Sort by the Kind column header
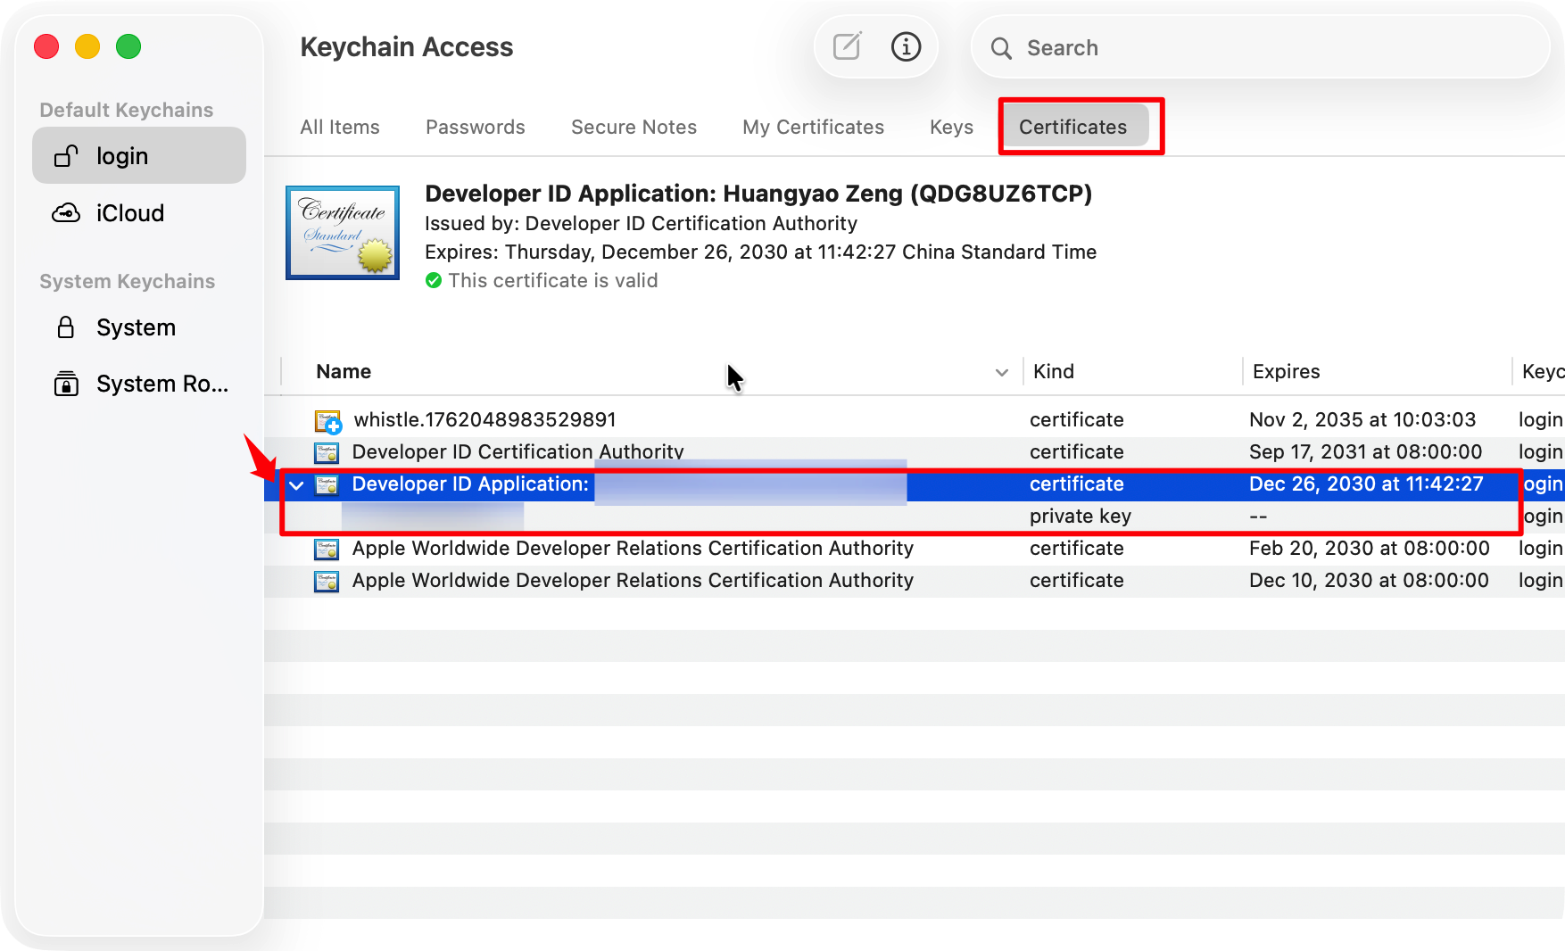Viewport: 1565px width, 951px height. [x=1054, y=372]
